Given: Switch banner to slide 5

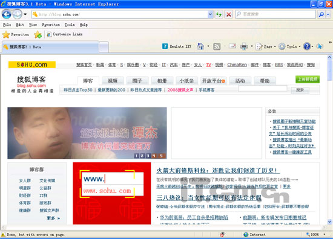Looking at the screenshot, I should pyautogui.click(x=162, y=156).
